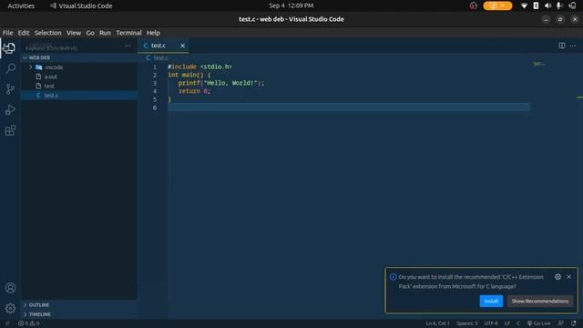This screenshot has width=583, height=328.
Task: Click the C language mode indicator
Action: click(518, 323)
